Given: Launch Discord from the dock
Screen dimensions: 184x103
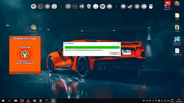Looking at the screenshot, I should (x=110, y=6).
